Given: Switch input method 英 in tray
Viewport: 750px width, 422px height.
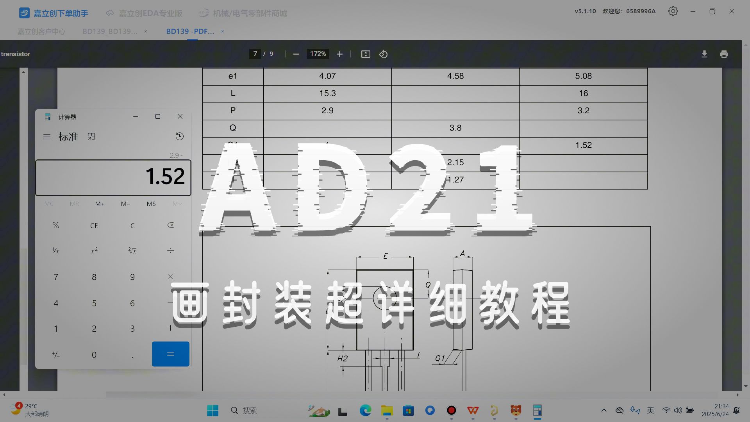Looking at the screenshot, I should pos(650,410).
